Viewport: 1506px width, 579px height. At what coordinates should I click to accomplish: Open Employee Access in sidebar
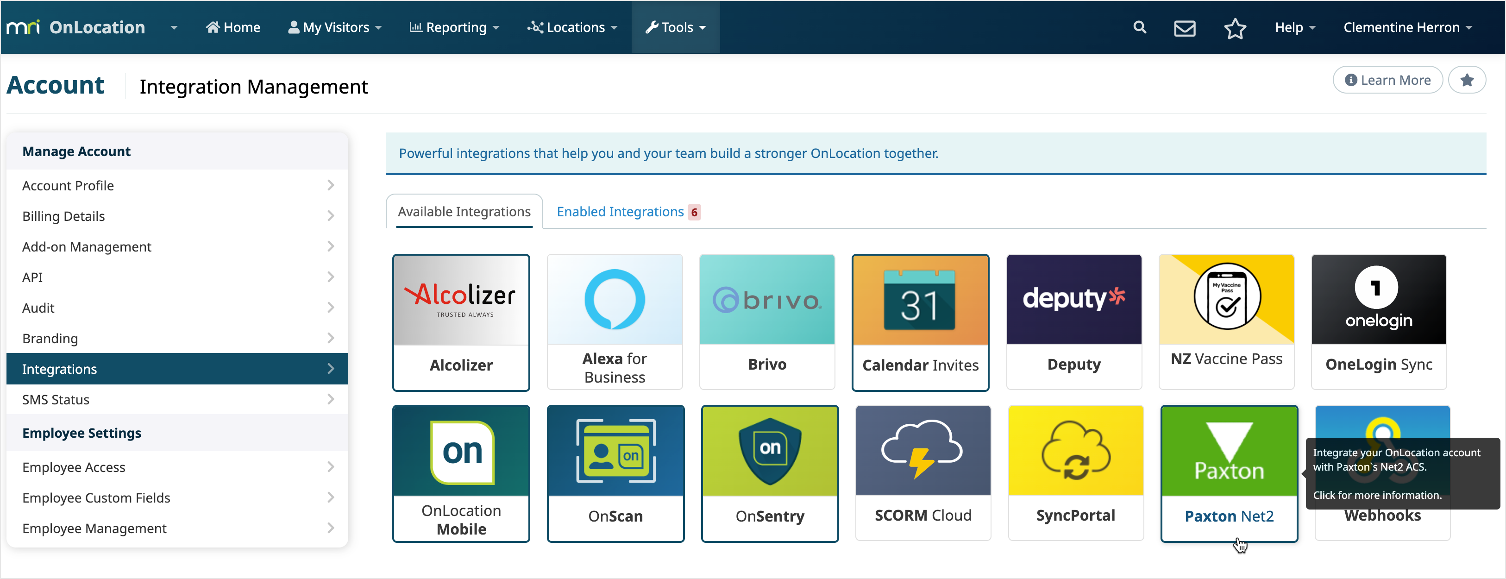pyautogui.click(x=177, y=467)
